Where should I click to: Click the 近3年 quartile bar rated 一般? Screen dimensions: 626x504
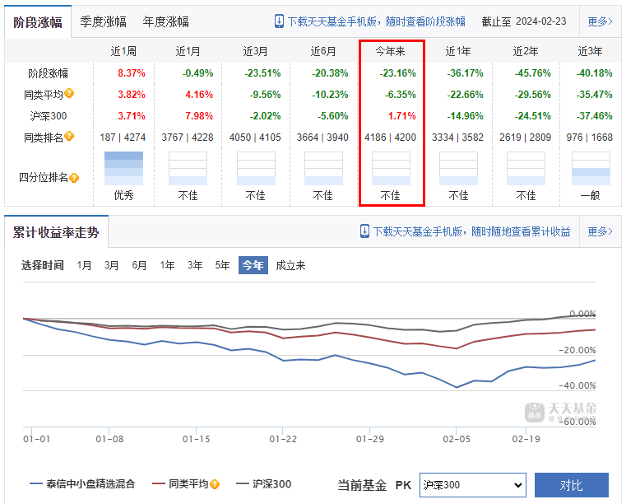pyautogui.click(x=591, y=168)
